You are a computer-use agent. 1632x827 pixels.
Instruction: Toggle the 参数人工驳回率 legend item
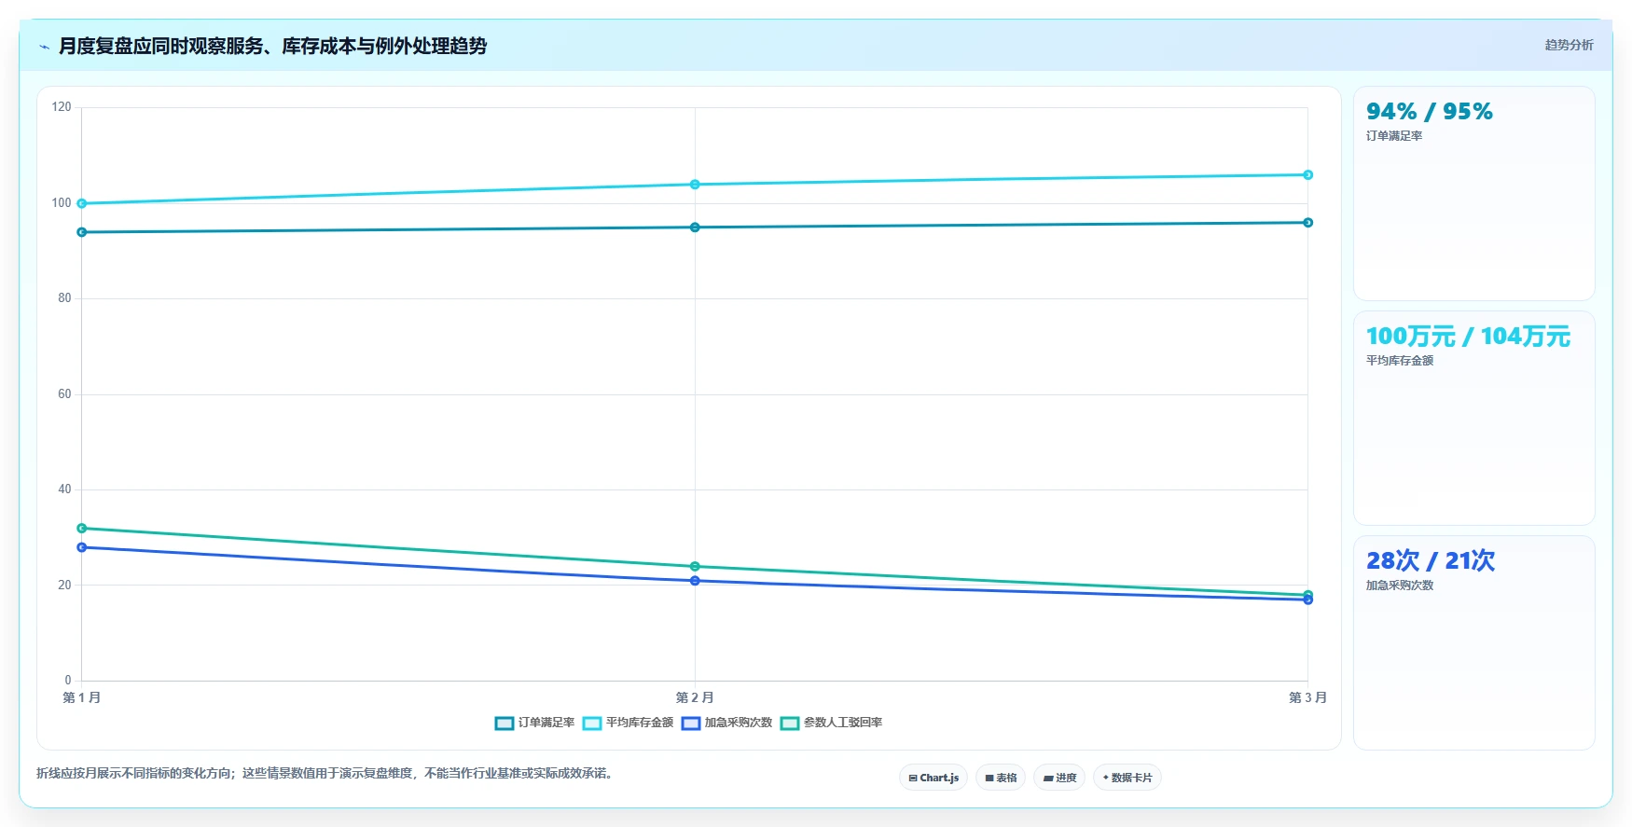point(831,723)
